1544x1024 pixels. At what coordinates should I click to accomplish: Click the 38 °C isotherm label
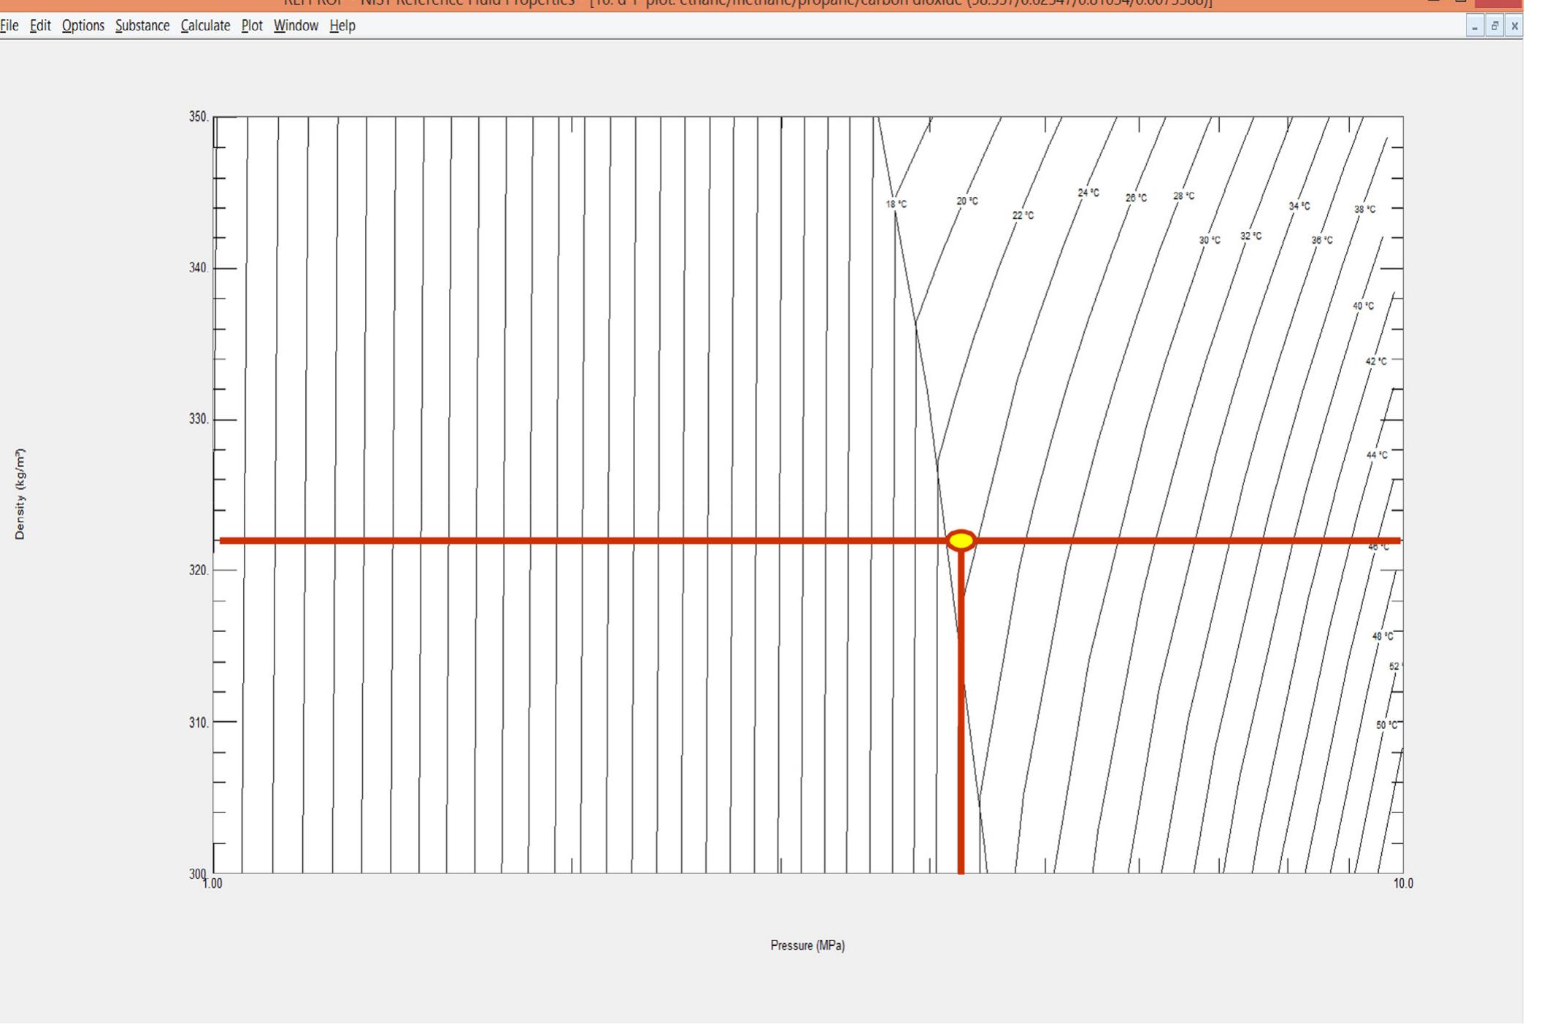pyautogui.click(x=1365, y=209)
